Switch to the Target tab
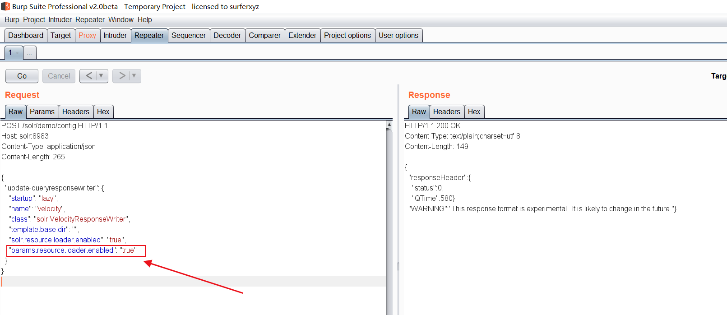Viewport: 727px width, 315px height. [x=60, y=35]
